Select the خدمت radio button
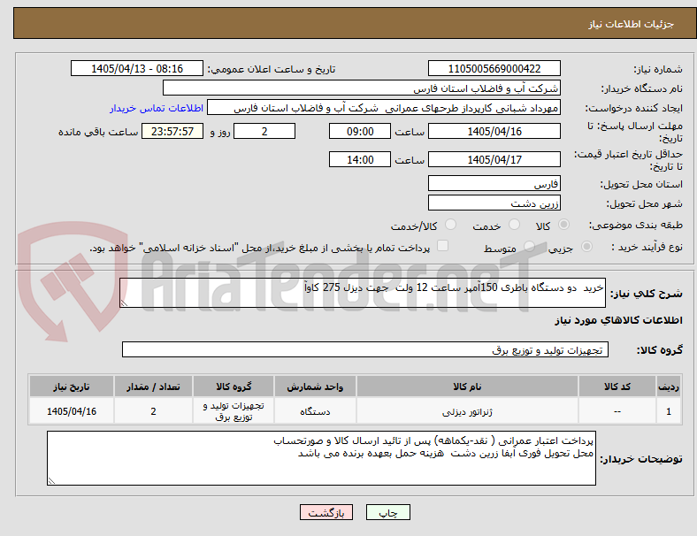 514,225
